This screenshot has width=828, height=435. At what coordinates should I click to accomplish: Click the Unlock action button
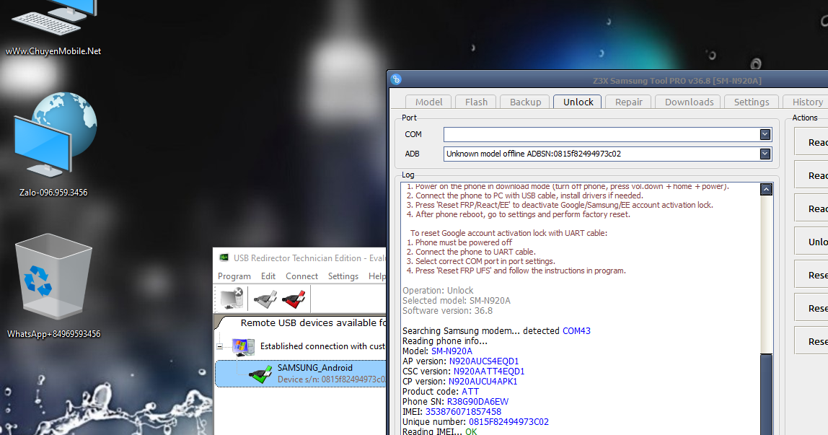click(x=811, y=242)
